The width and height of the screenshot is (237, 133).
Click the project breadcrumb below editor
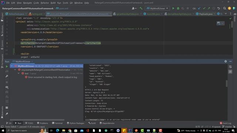(x=24, y=57)
